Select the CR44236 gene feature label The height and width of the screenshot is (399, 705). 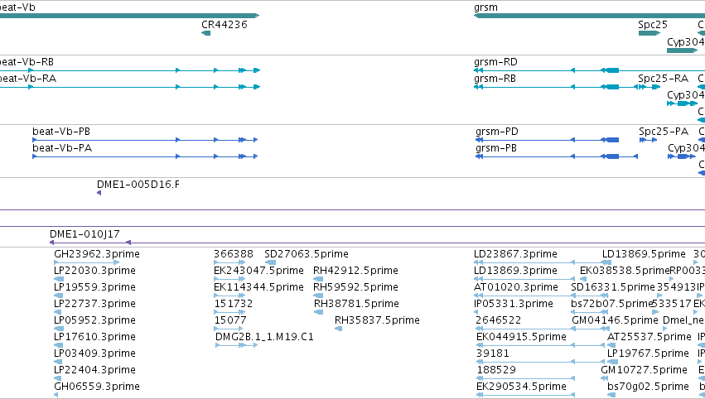(225, 25)
